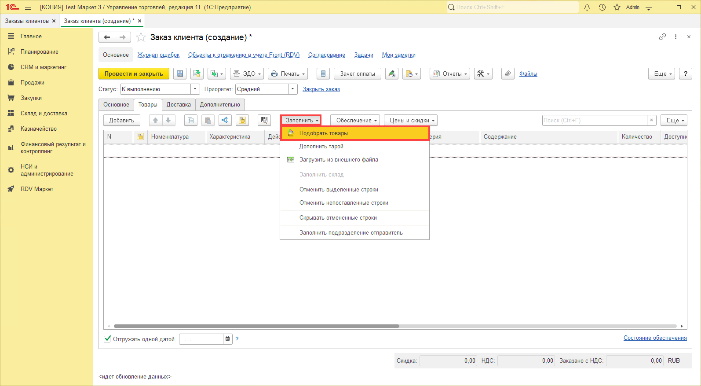Toggle 'Отгружать одной датой' checkbox
This screenshot has width=701, height=386.
point(107,339)
